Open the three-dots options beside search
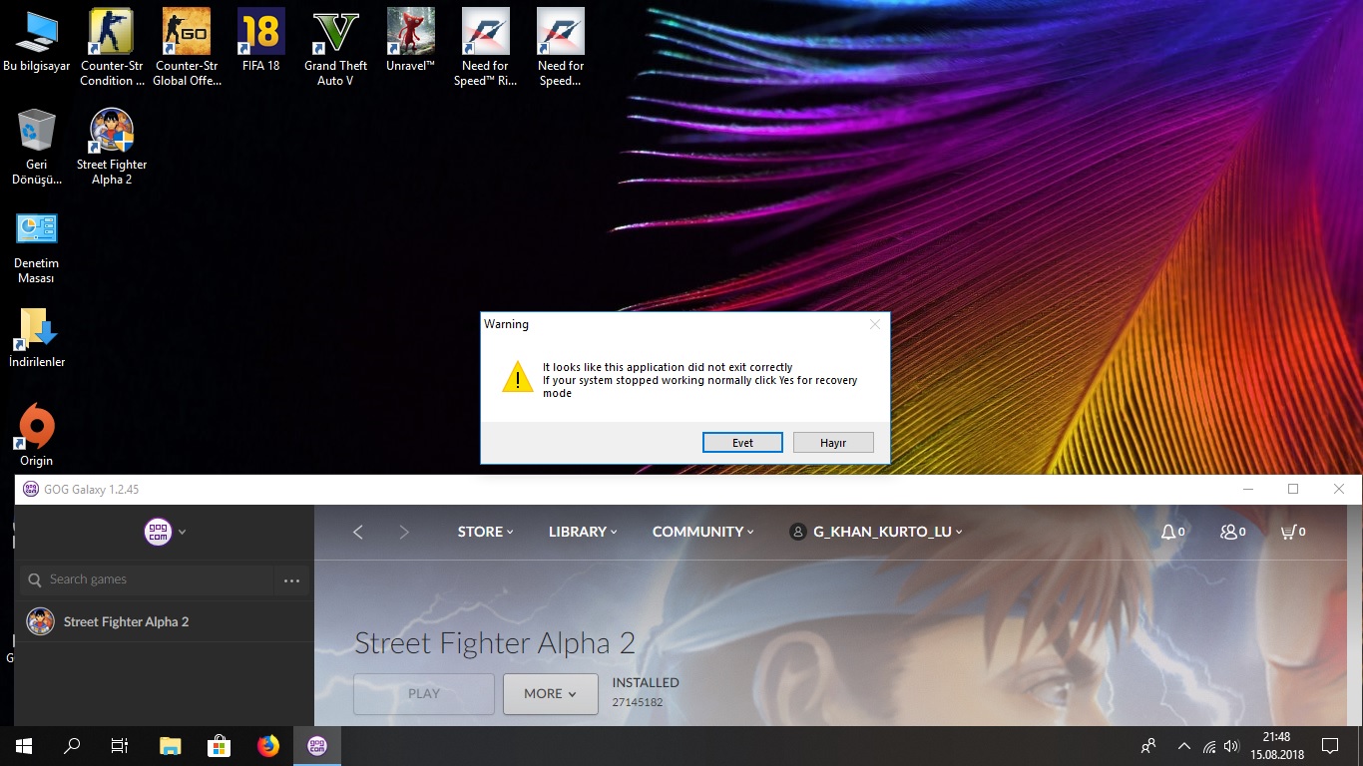The width and height of the screenshot is (1363, 766). (x=291, y=579)
